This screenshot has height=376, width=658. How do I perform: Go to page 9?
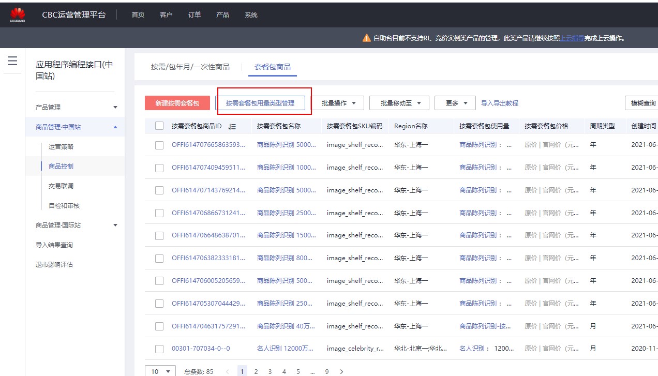[327, 371]
